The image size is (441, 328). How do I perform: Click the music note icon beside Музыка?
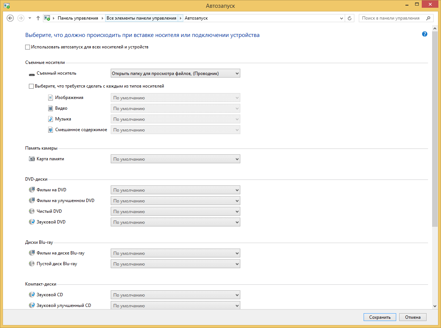tap(51, 119)
